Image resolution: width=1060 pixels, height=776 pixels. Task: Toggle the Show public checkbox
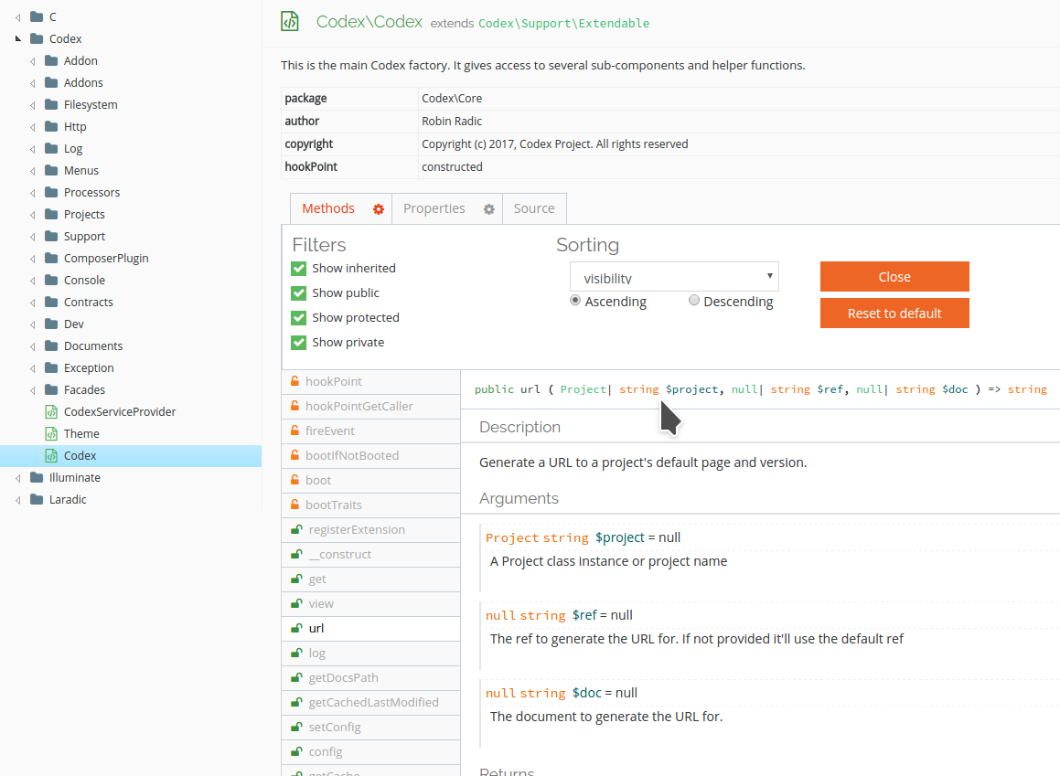(299, 293)
